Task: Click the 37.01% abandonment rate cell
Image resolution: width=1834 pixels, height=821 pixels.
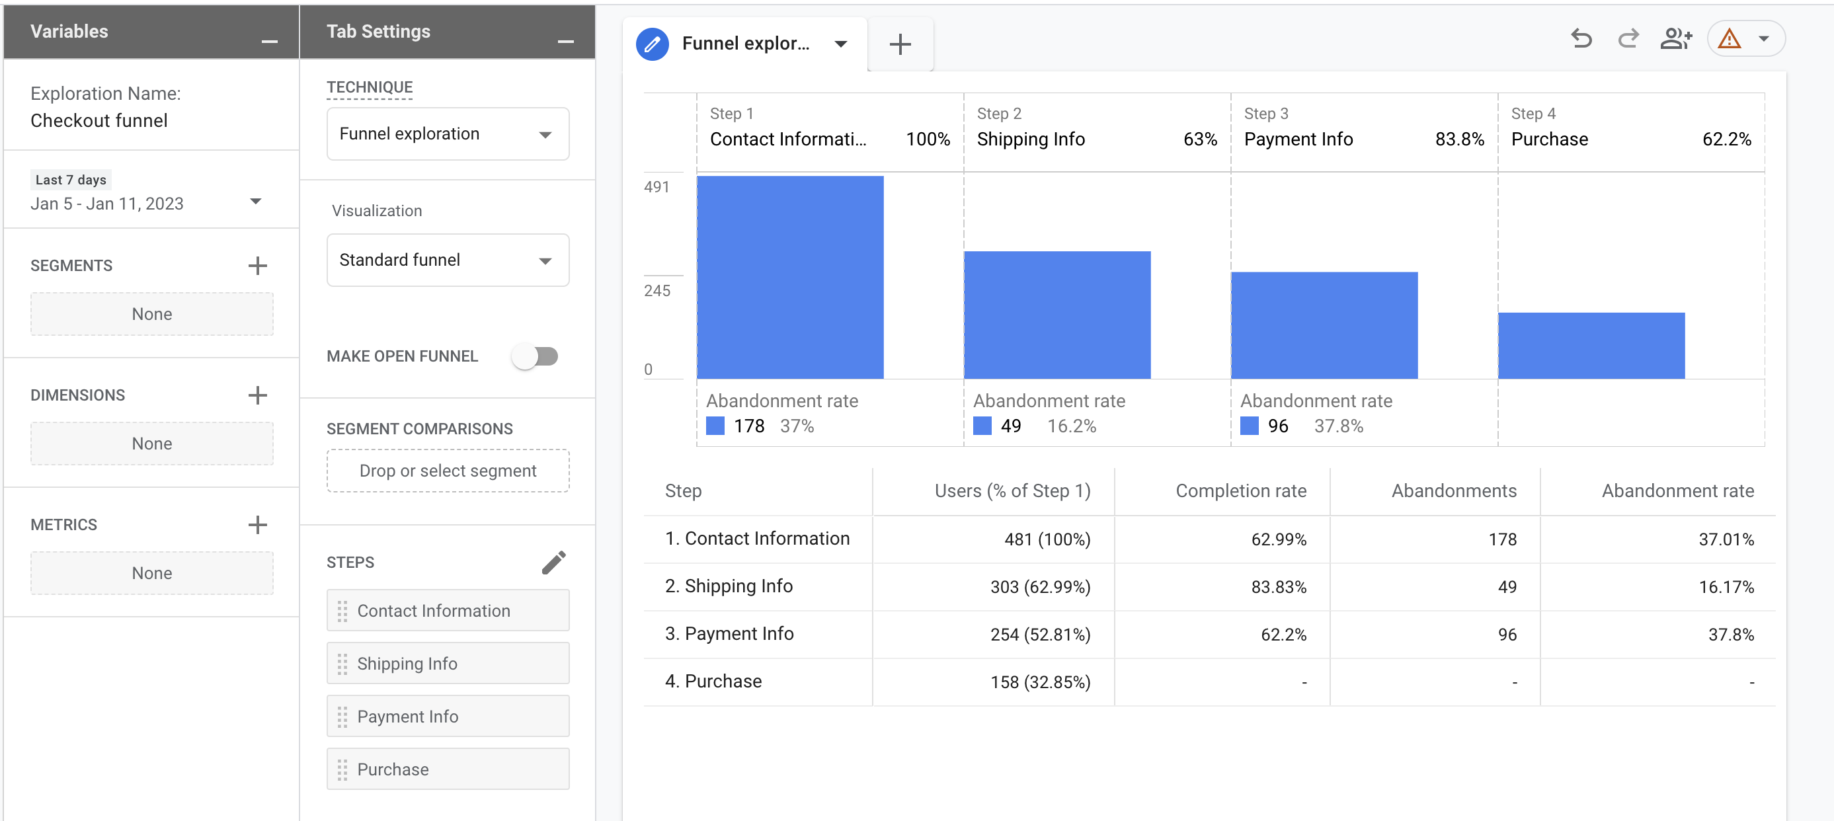Action: pos(1726,540)
